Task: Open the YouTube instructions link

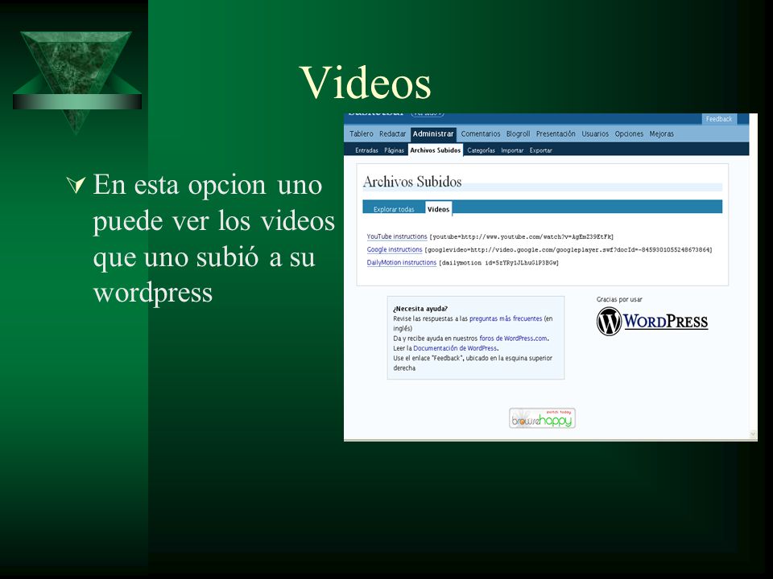Action: click(397, 236)
